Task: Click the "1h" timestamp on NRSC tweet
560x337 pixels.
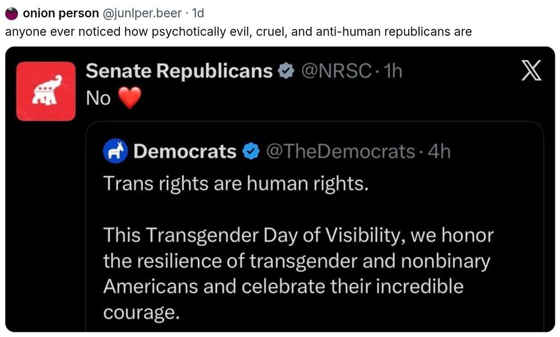Action: point(393,71)
